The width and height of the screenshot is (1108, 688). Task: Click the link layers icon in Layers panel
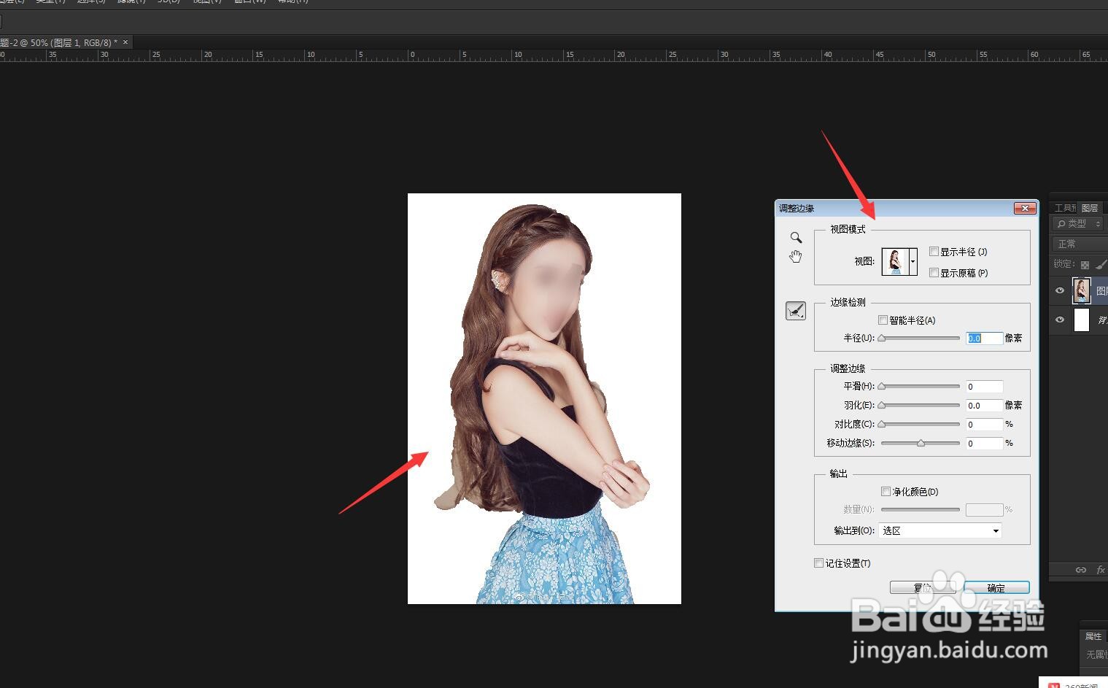coord(1081,570)
